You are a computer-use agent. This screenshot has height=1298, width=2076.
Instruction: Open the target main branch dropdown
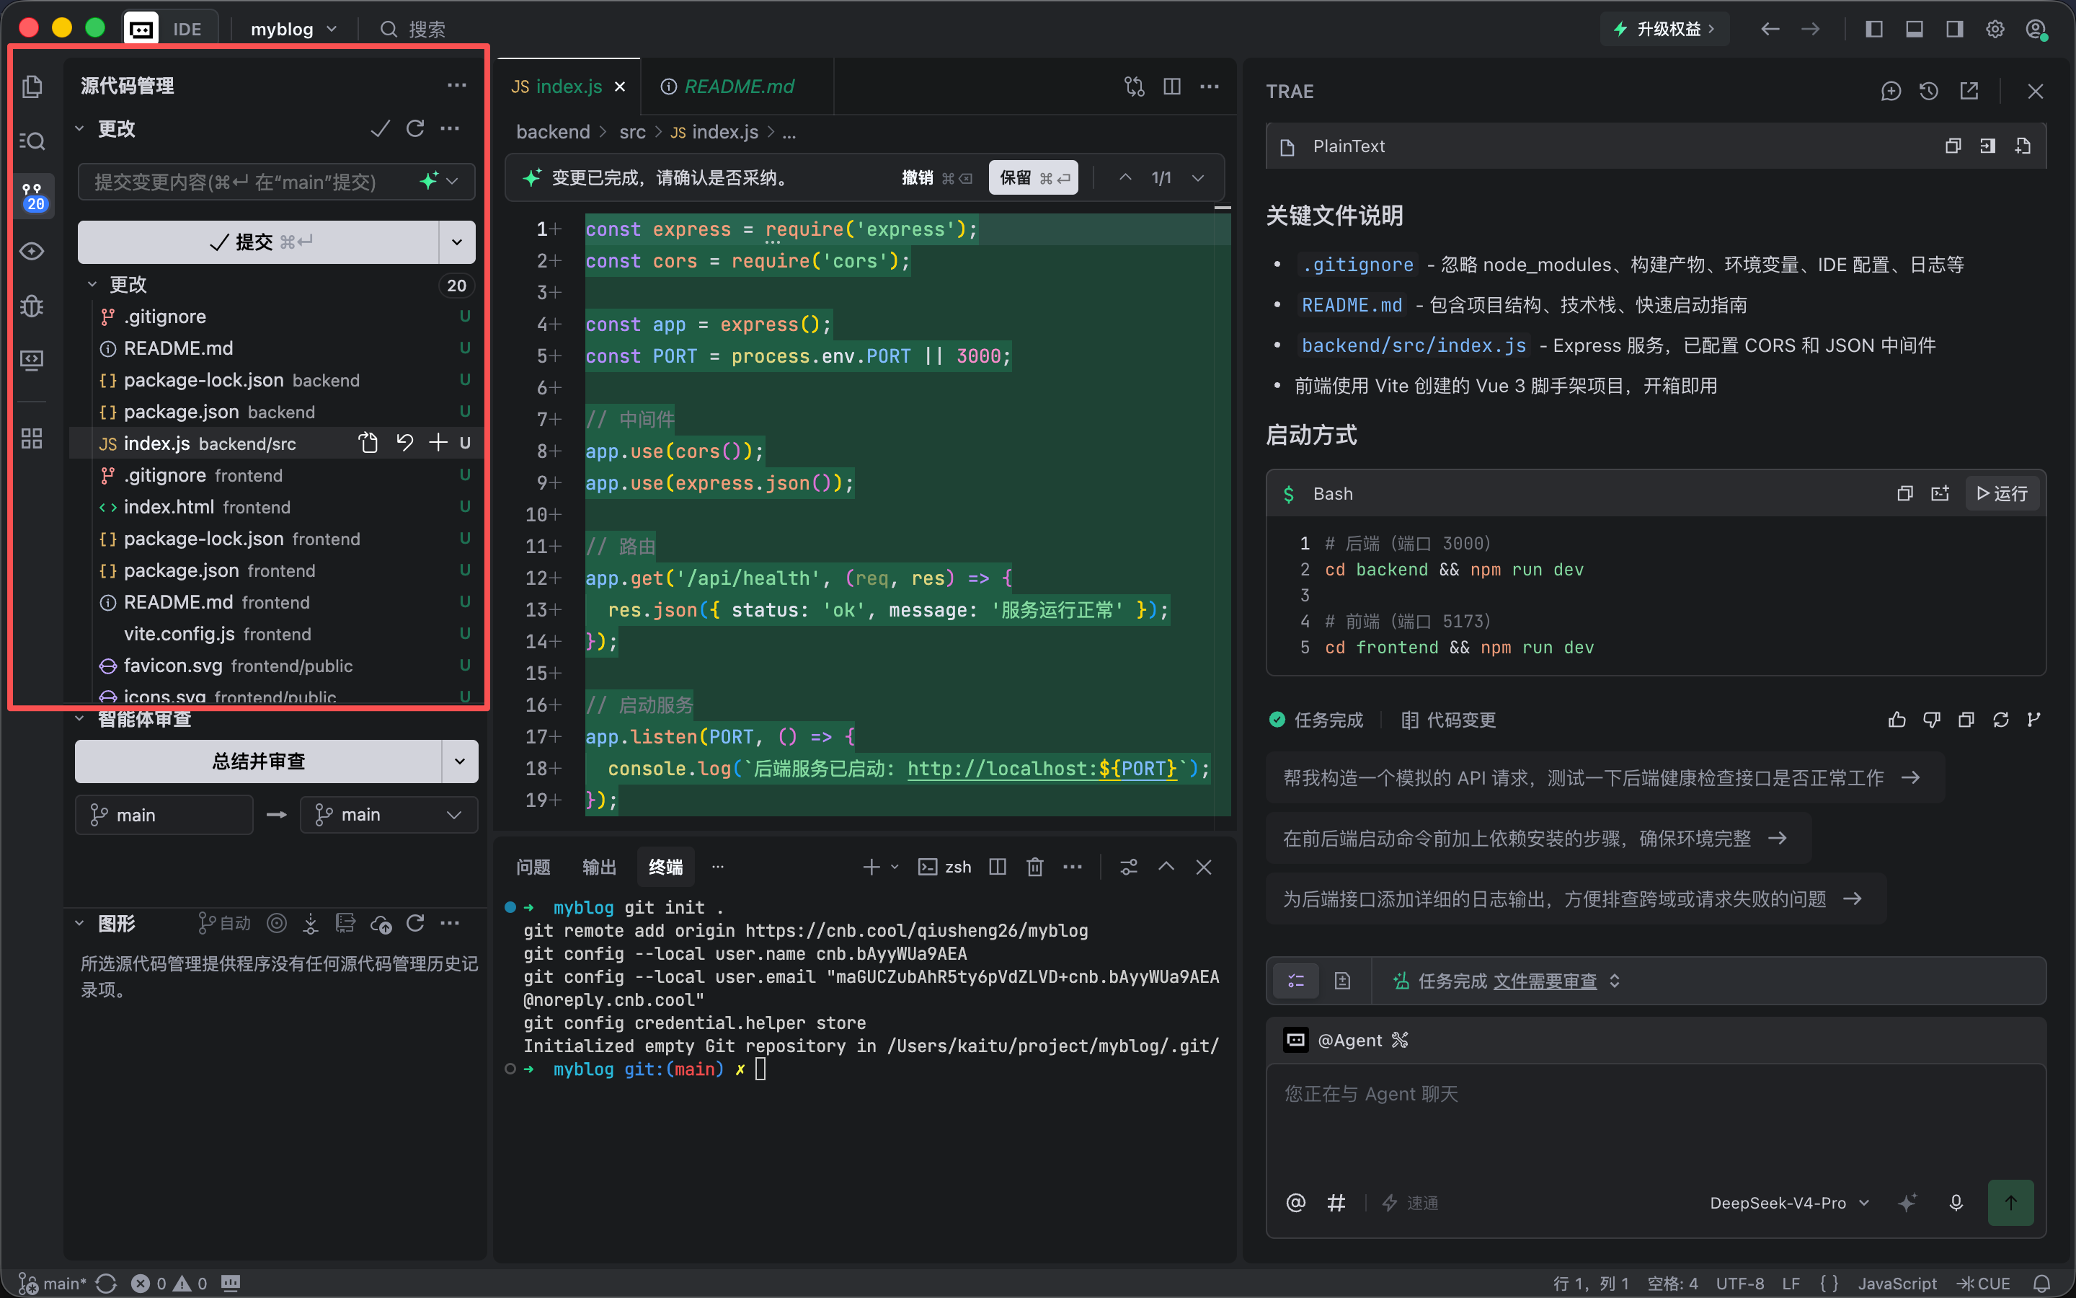point(389,815)
